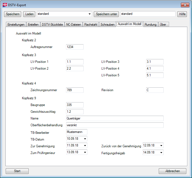Expand the Zum Prüfingenieur date dropdown
The height and width of the screenshot is (178, 192).
click(x=85, y=152)
